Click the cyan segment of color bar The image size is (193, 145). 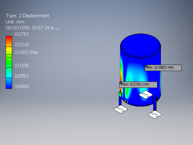tap(9, 73)
